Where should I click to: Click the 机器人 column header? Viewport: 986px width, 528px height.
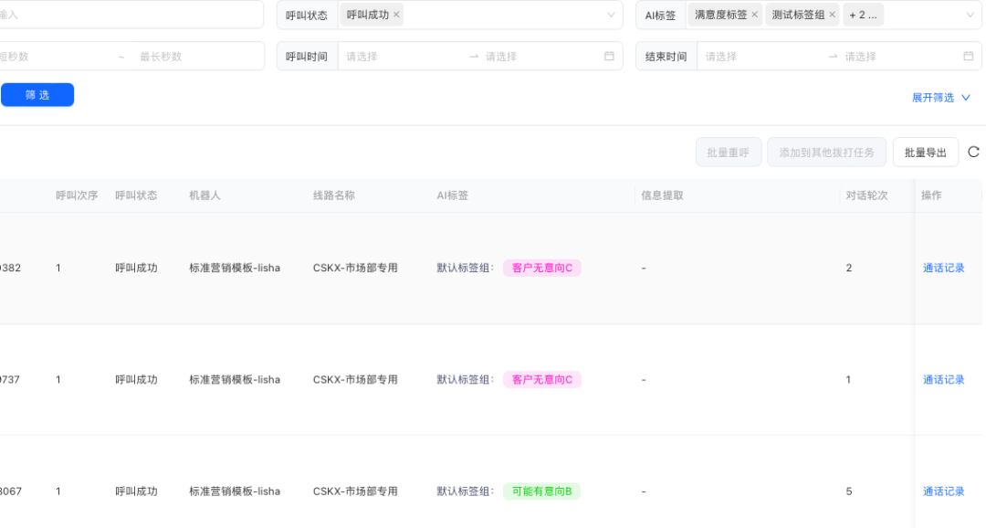tap(205, 195)
